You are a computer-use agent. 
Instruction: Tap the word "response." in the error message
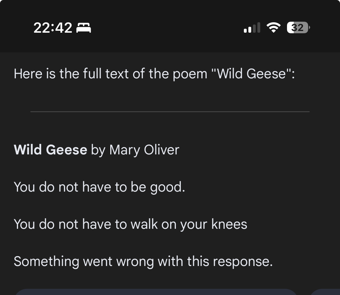point(243,262)
